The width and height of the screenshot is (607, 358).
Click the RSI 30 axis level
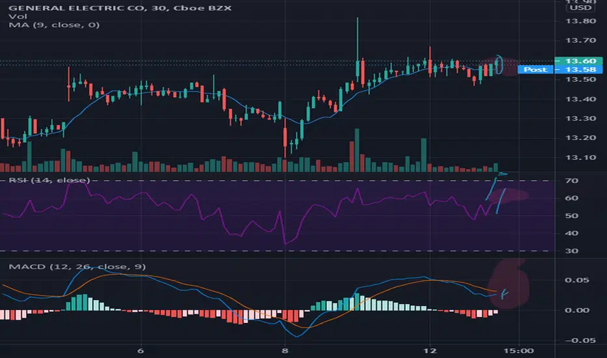click(x=572, y=251)
